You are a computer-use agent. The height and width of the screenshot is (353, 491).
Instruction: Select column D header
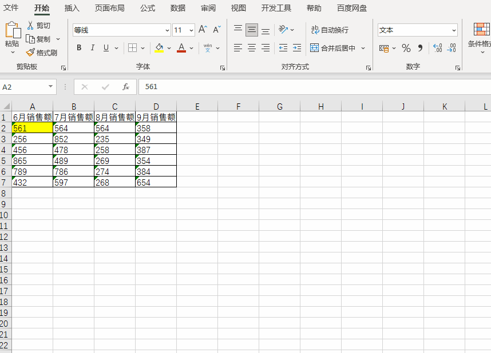[156, 106]
